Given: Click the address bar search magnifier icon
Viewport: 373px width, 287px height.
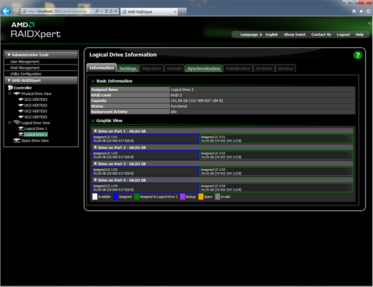Looking at the screenshot, I should (97, 11).
